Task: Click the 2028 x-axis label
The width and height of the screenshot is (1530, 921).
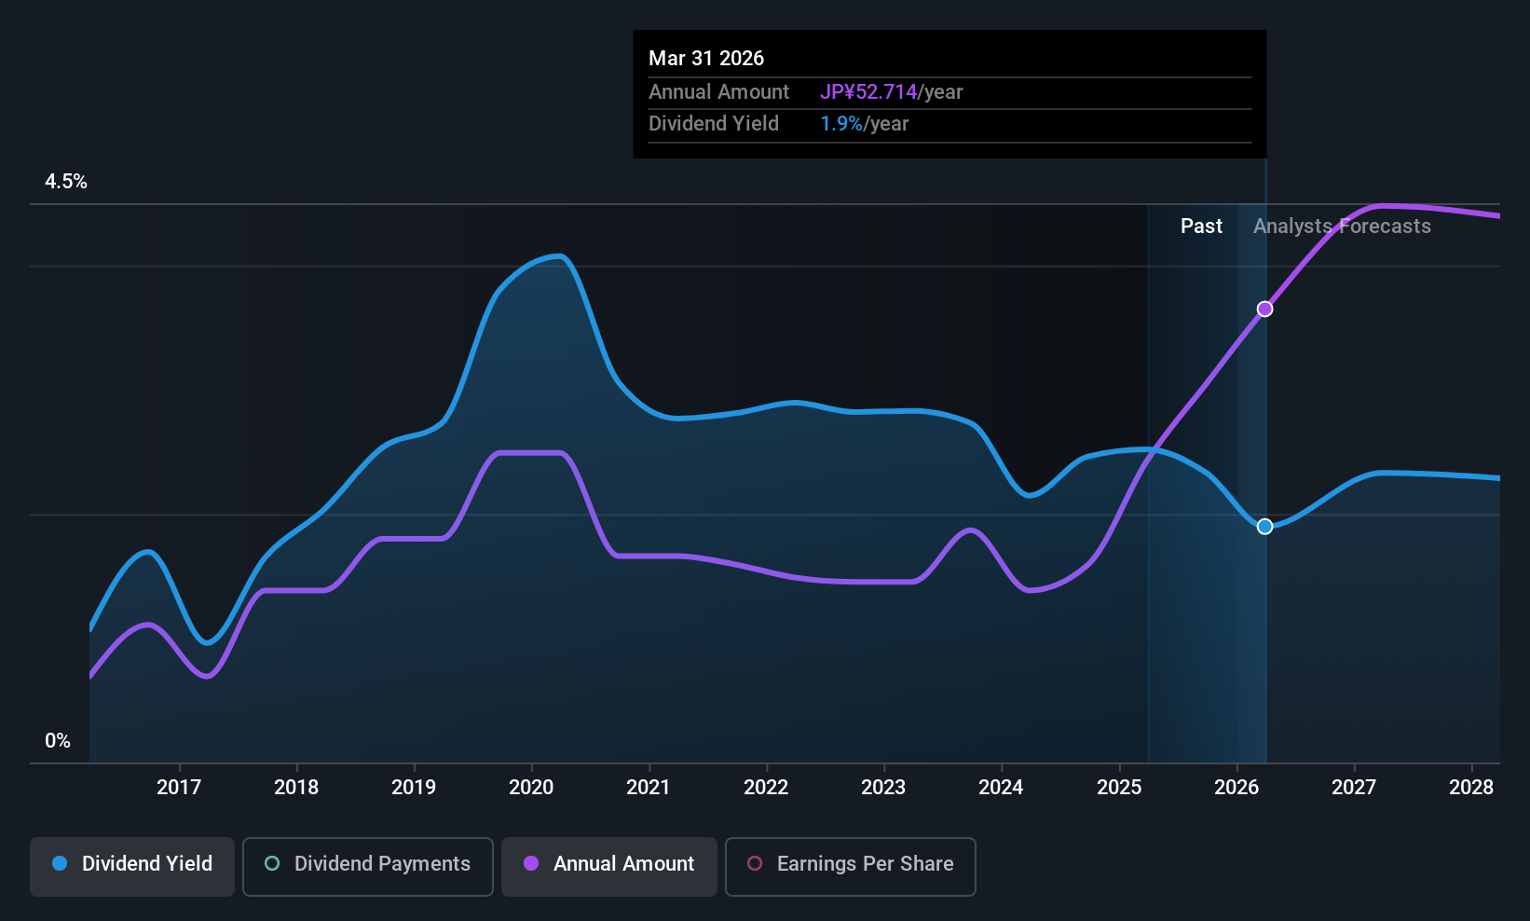Action: (1471, 788)
